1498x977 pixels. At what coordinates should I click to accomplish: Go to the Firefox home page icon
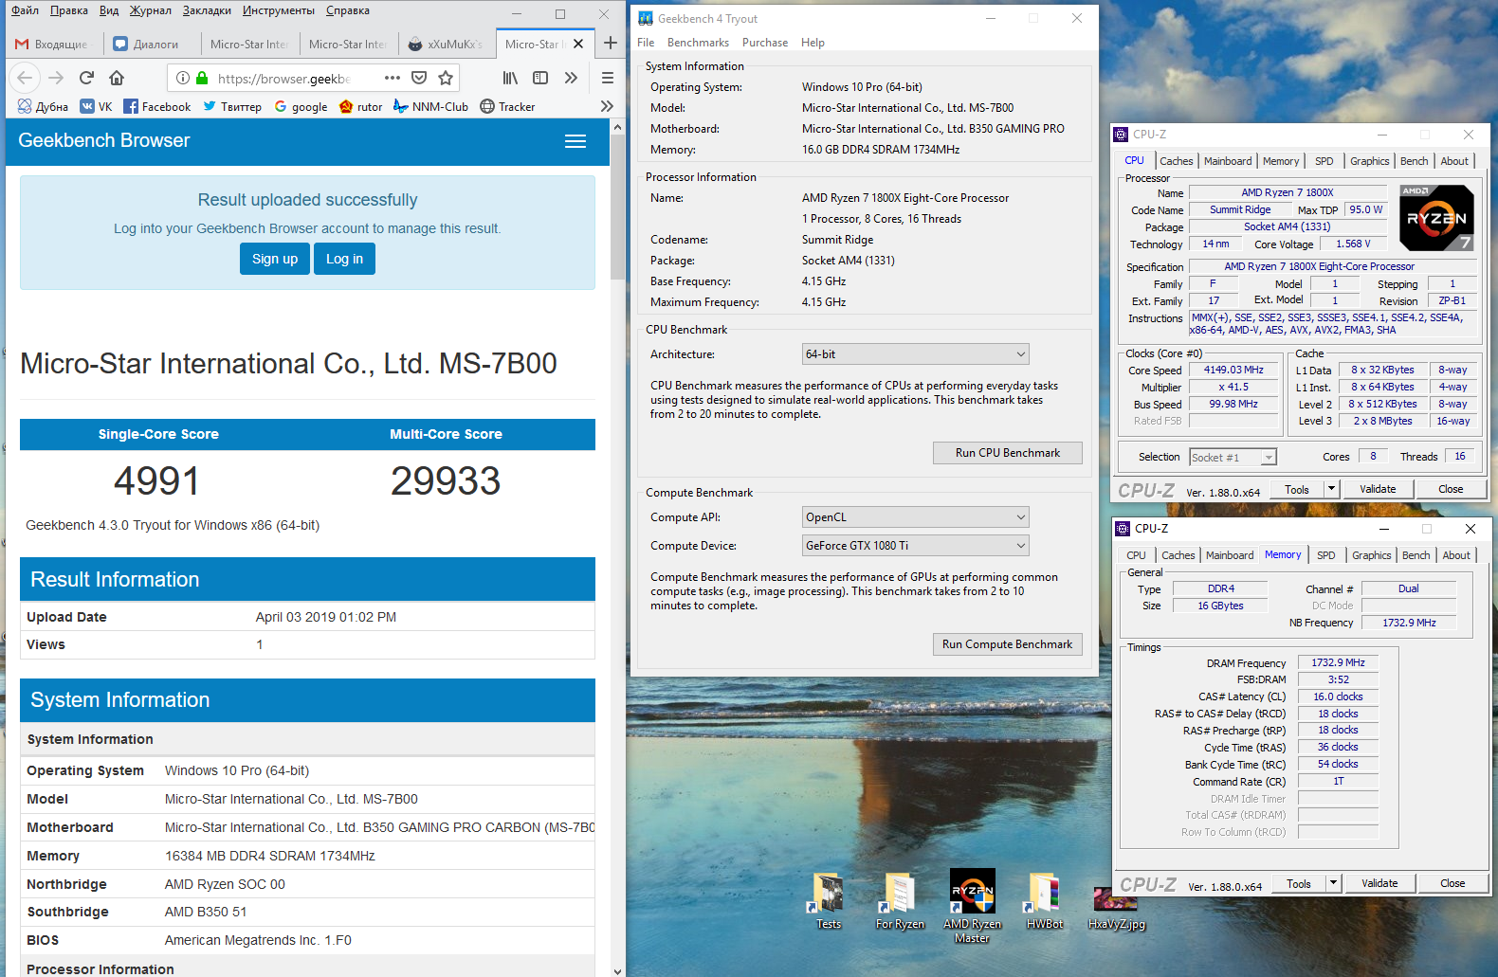117,78
